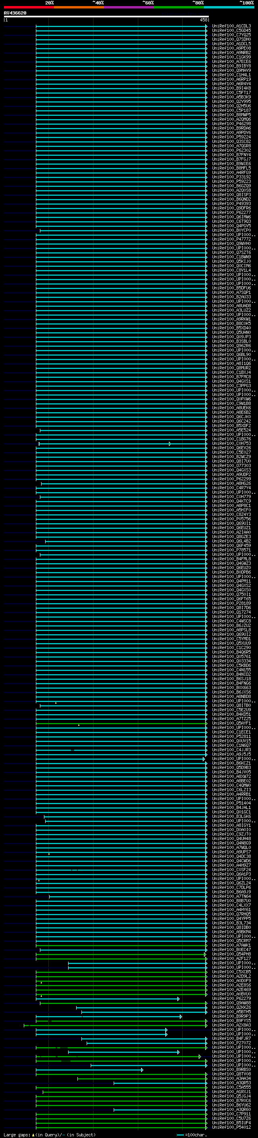
Task: Select hit label UniRef100_P05756
Action: tap(231, 519)
